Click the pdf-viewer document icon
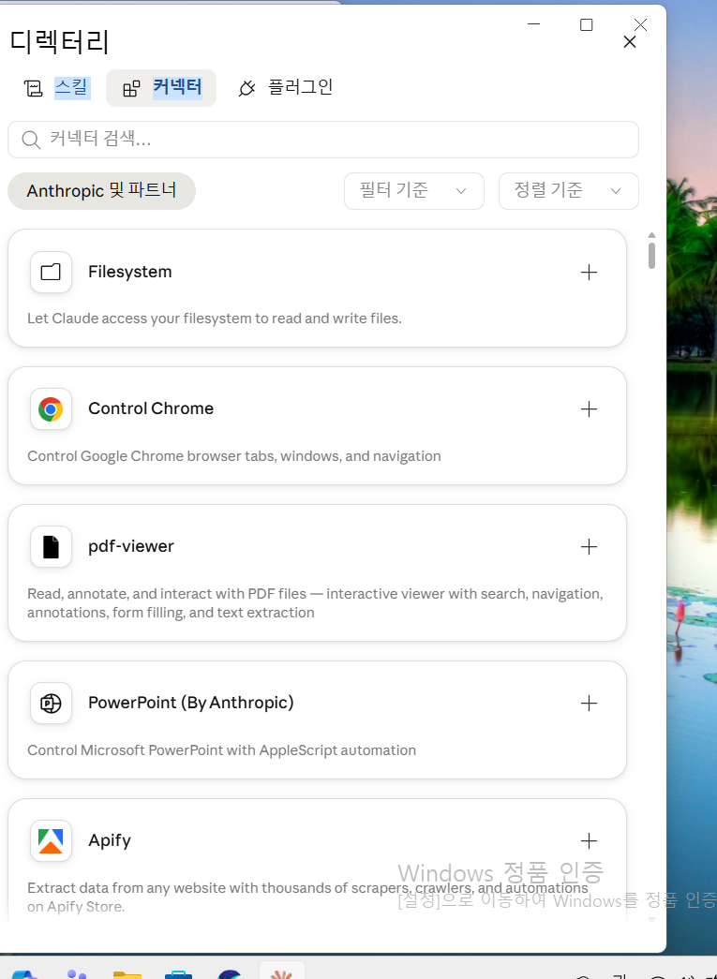 pyautogui.click(x=51, y=546)
